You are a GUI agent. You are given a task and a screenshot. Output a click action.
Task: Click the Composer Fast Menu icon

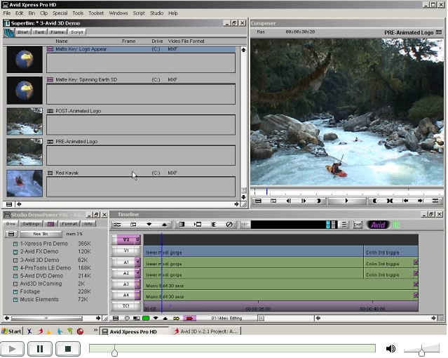click(x=258, y=201)
